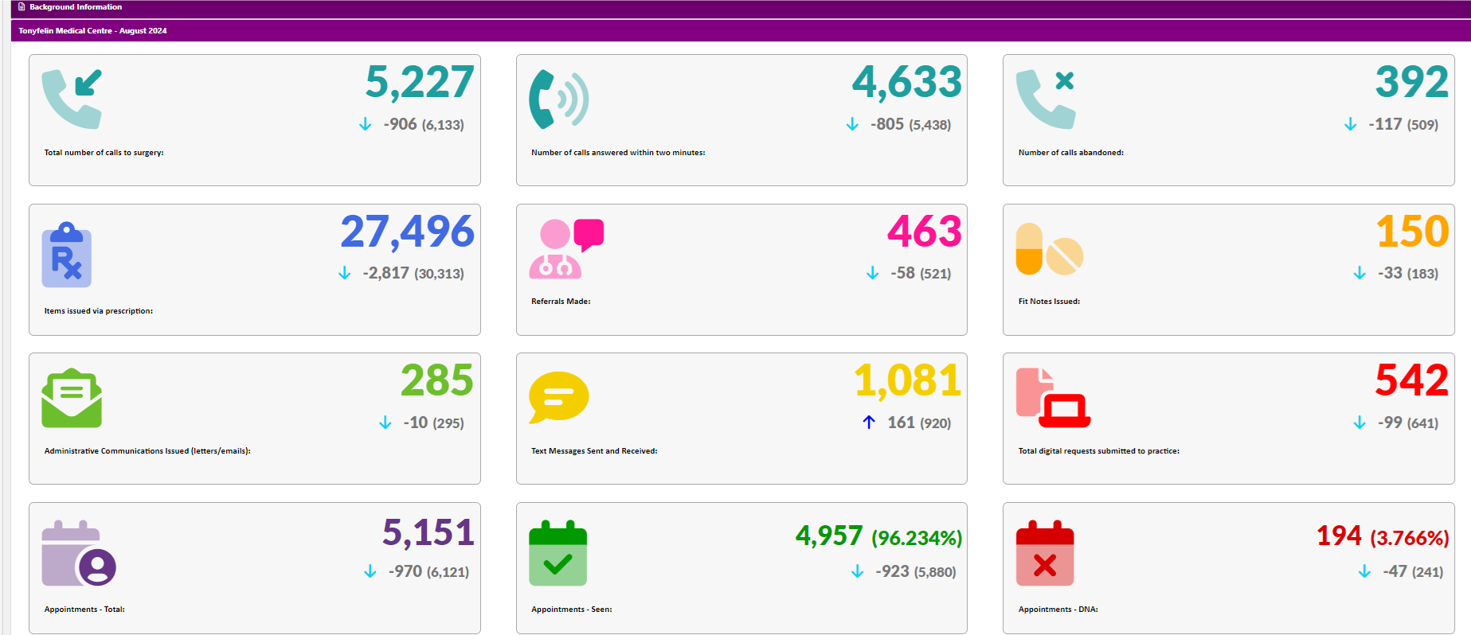Click the total calls value 5,227
The width and height of the screenshot is (1471, 635).
[420, 82]
